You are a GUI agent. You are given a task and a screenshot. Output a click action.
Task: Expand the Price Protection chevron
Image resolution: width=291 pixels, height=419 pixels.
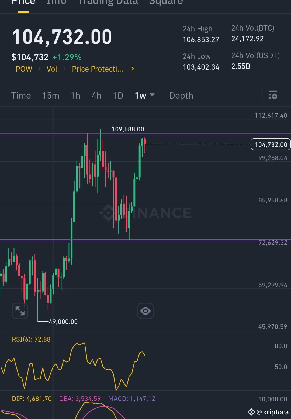pos(132,69)
